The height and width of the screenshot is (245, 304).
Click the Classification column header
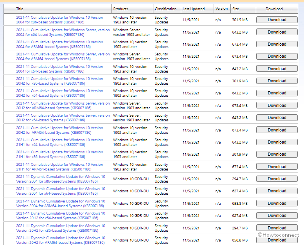pyautogui.click(x=165, y=9)
